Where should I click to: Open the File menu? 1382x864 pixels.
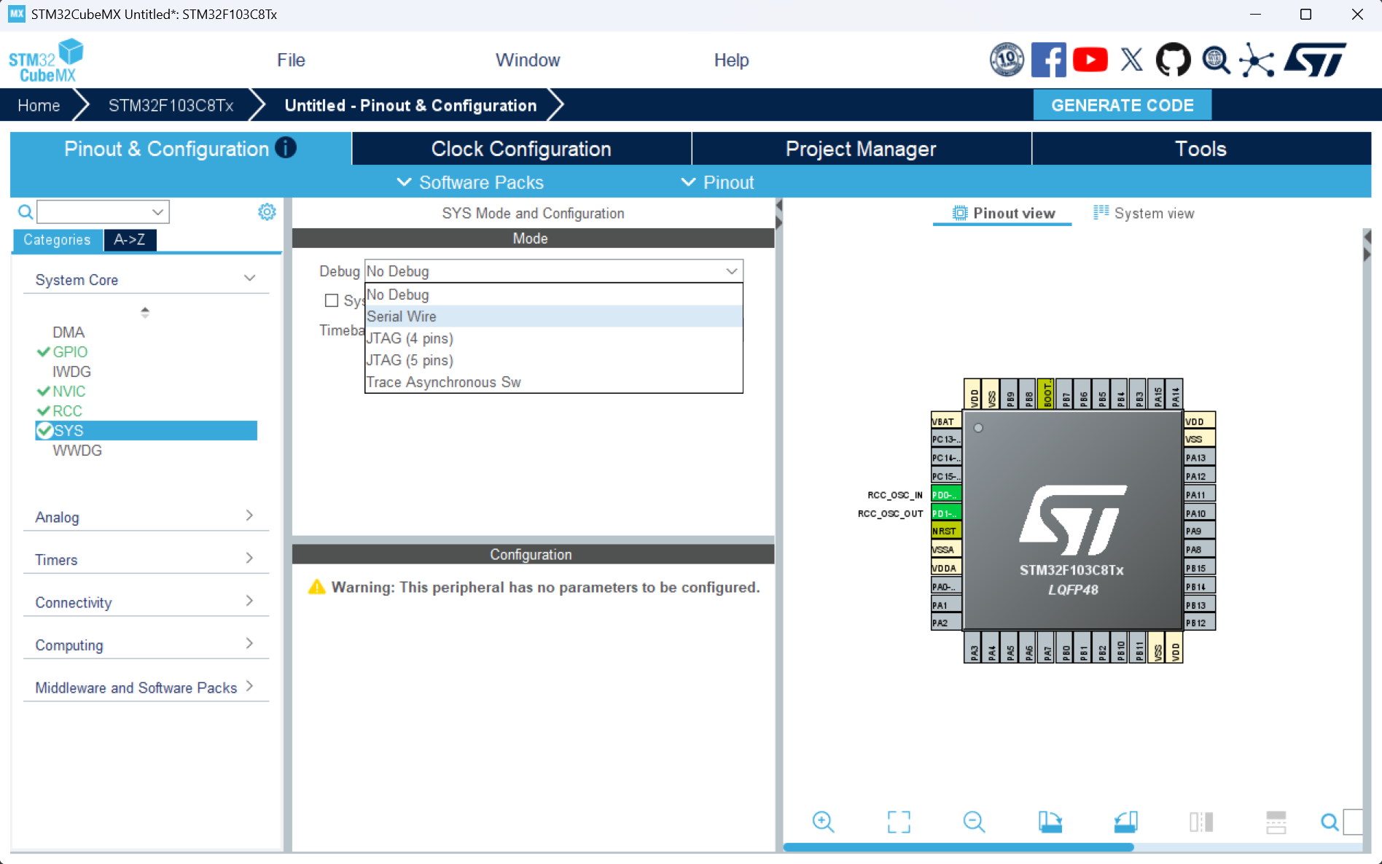[x=291, y=61]
